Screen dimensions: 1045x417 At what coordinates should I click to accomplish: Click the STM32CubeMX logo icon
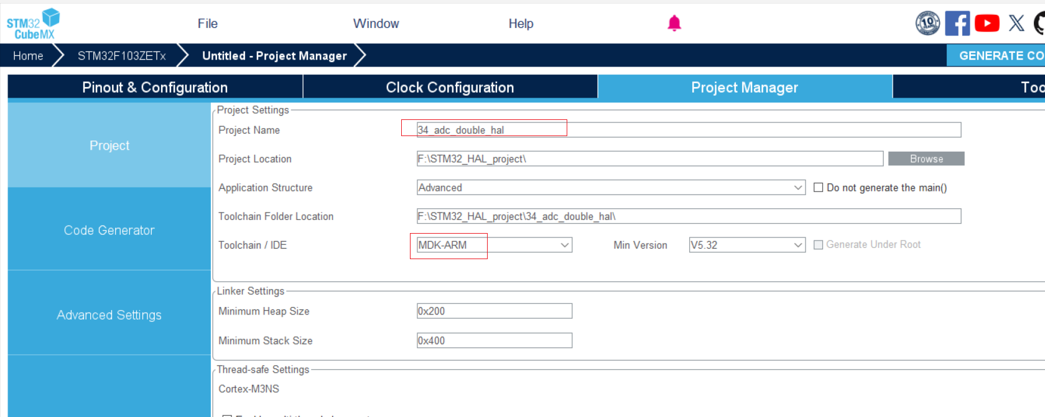[33, 24]
